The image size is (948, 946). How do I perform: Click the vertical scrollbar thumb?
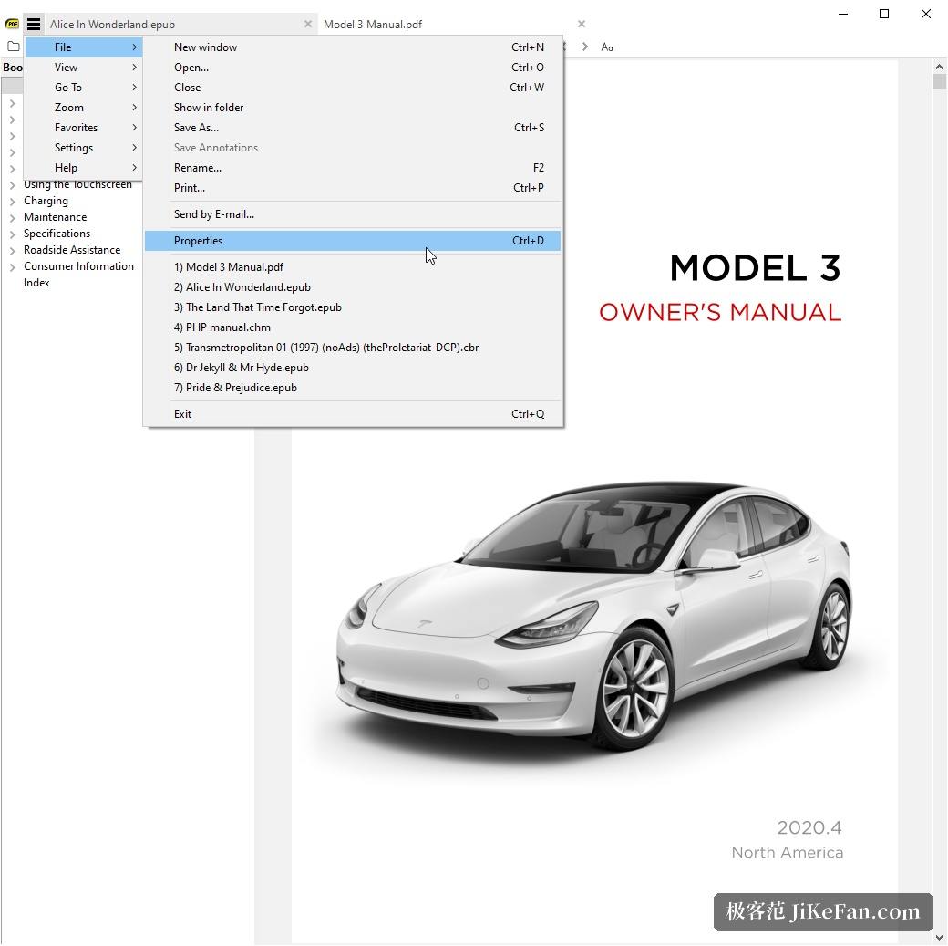point(939,82)
